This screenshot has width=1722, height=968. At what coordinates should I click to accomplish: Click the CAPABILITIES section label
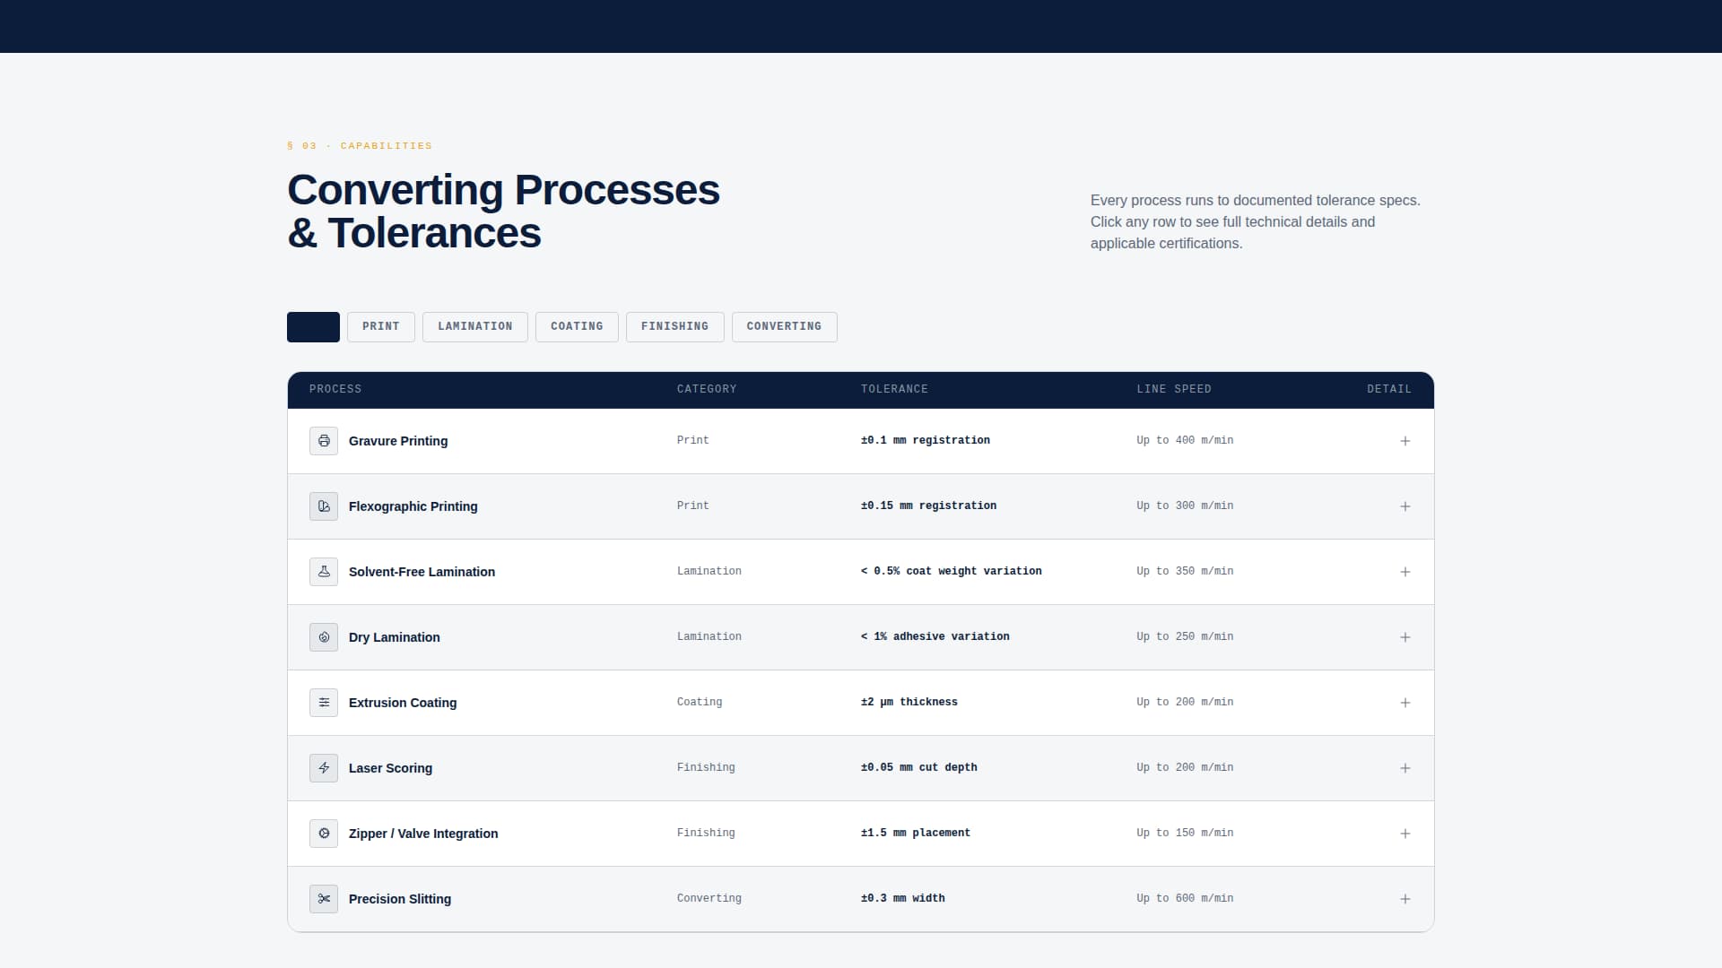(359, 145)
